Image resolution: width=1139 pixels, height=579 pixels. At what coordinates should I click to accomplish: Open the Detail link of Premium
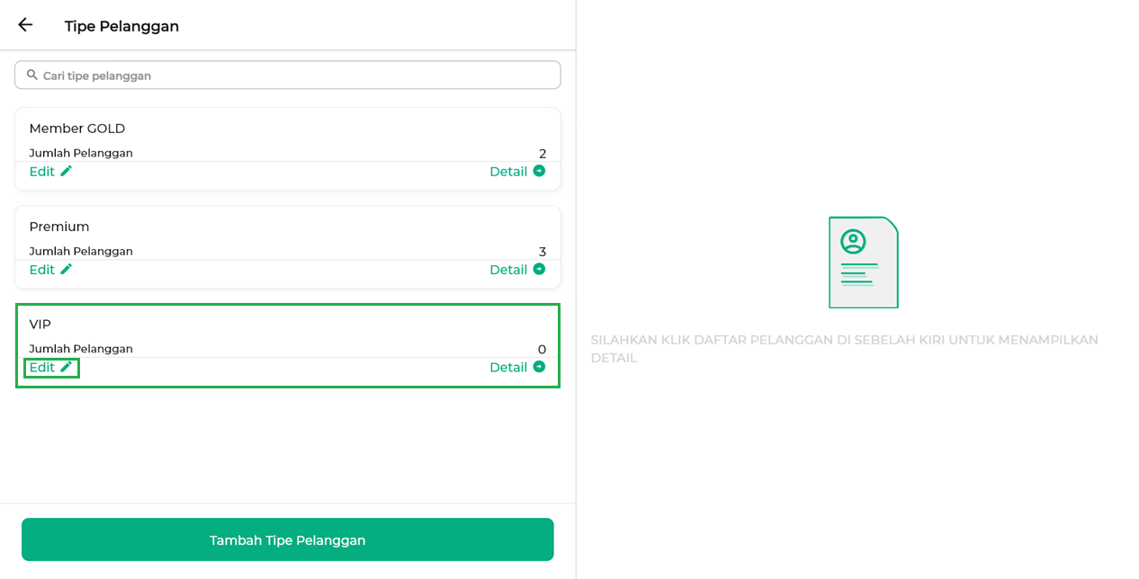tap(508, 270)
